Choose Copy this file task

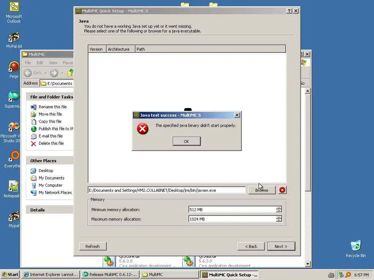[x=50, y=121]
